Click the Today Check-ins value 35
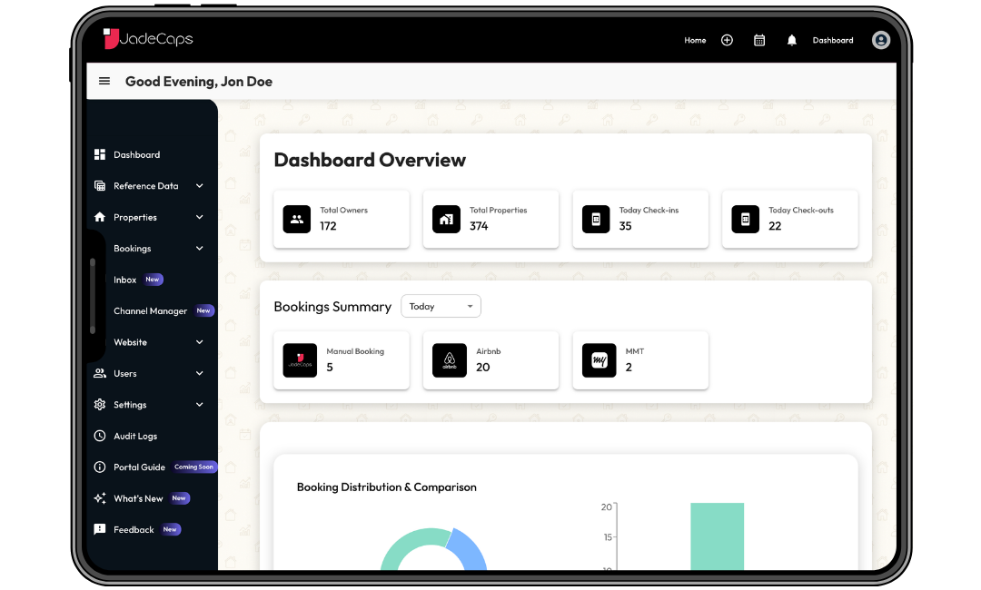The width and height of the screenshot is (981, 590). pyautogui.click(x=625, y=226)
